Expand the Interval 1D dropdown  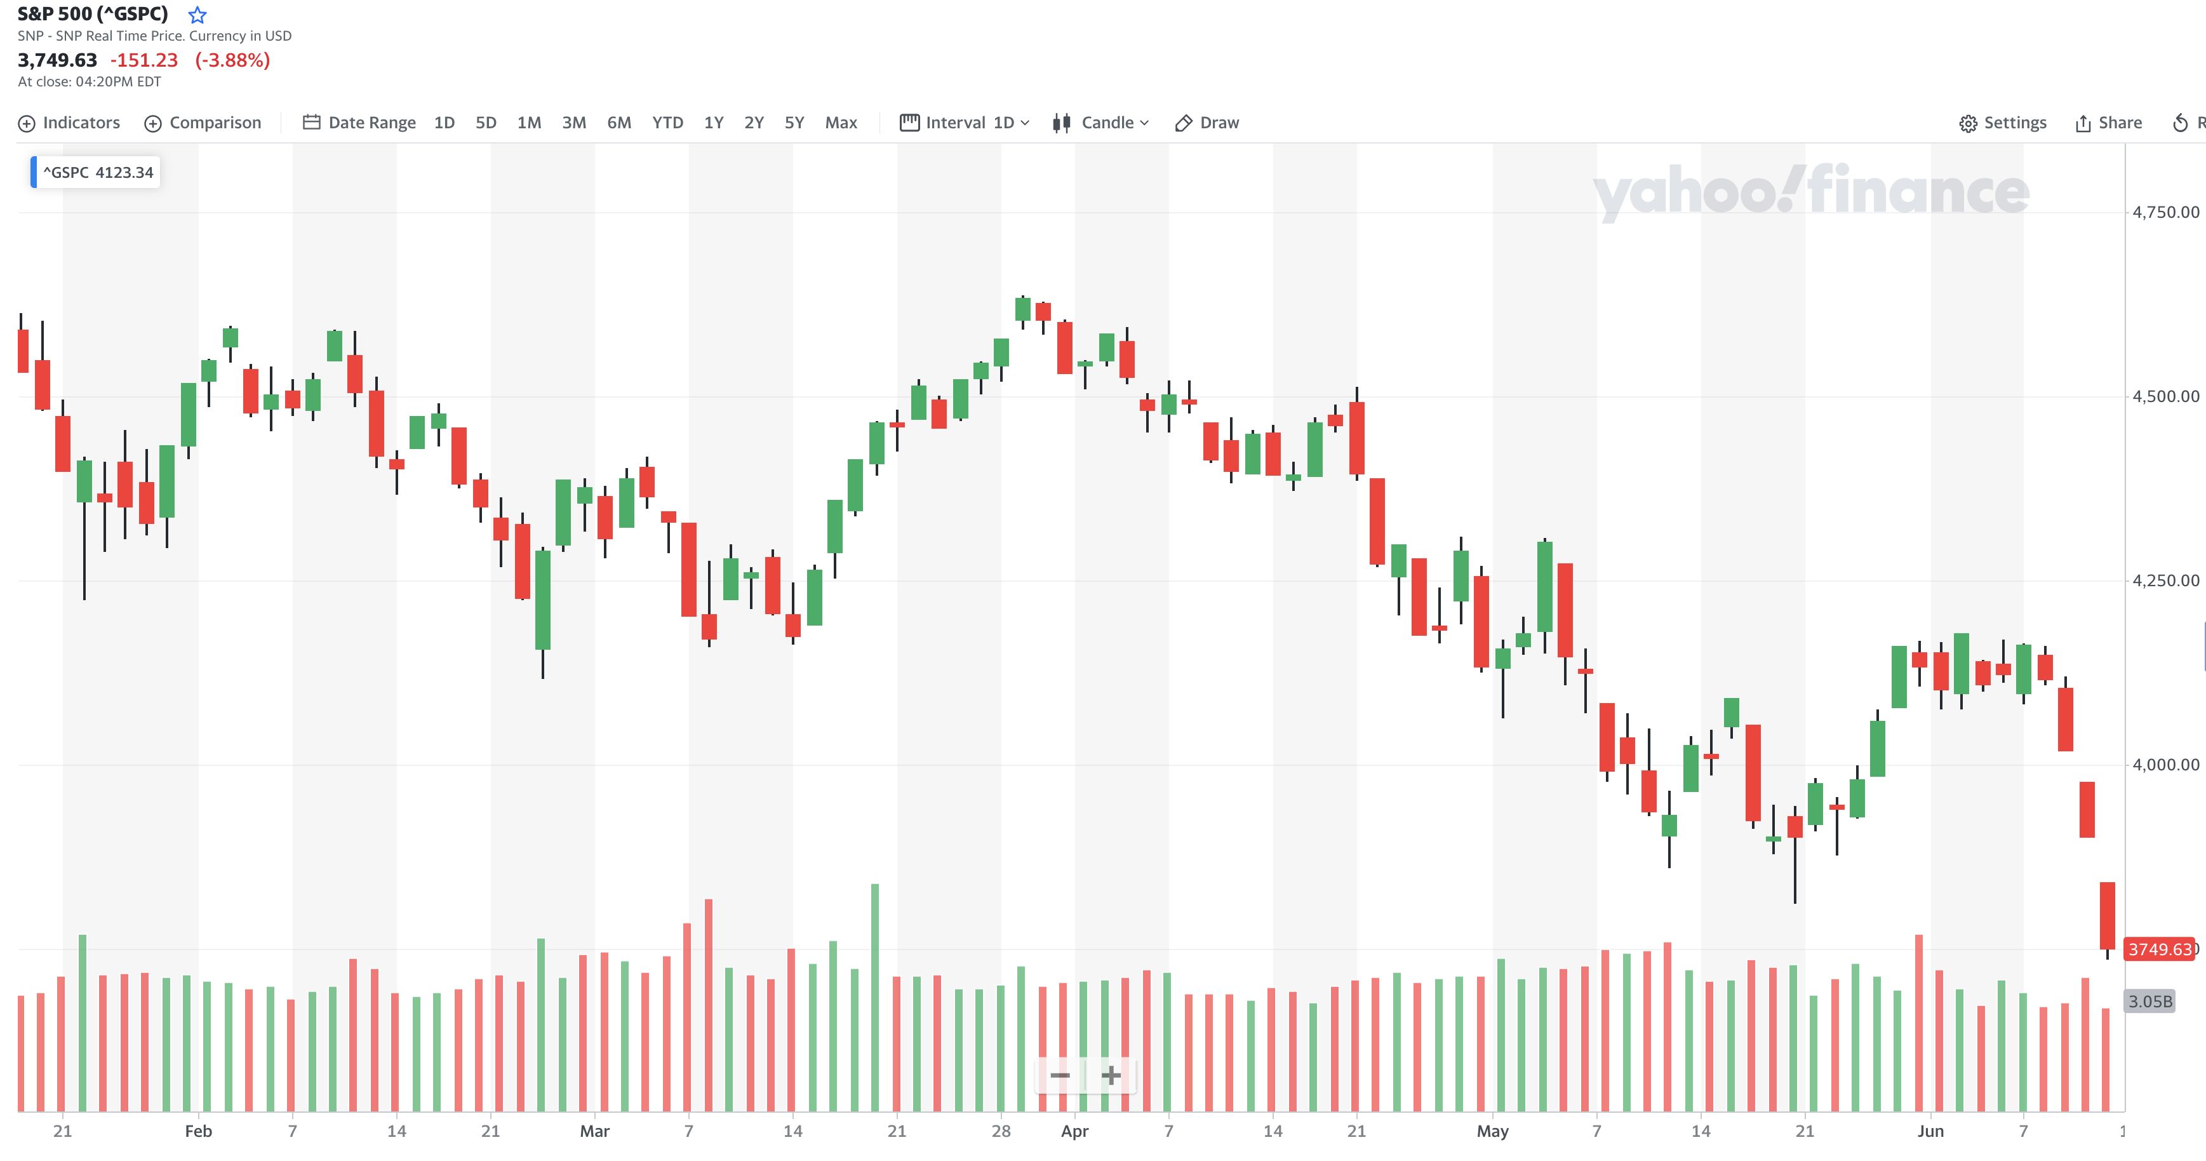click(1024, 123)
